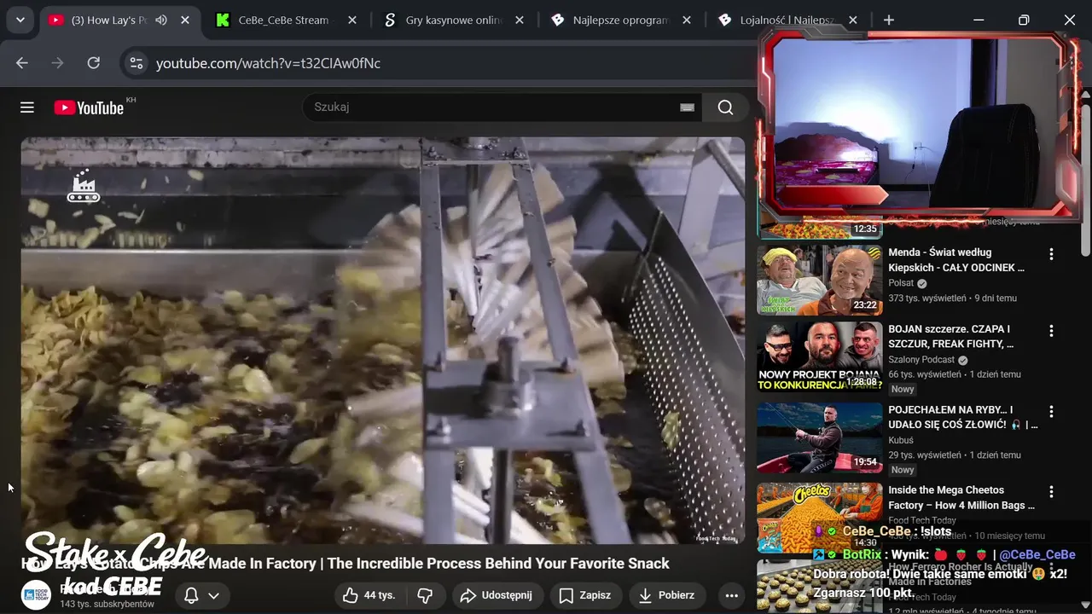Screen dimensions: 1092x614
Task: View site information icon in address bar
Action: tap(135, 63)
